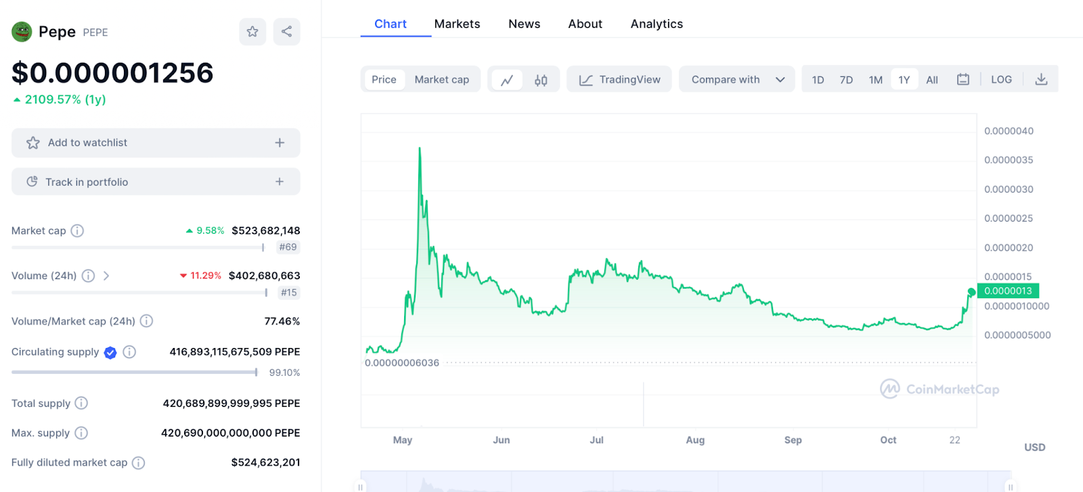Click the $524,623,201 fully diluted value

pyautogui.click(x=266, y=463)
